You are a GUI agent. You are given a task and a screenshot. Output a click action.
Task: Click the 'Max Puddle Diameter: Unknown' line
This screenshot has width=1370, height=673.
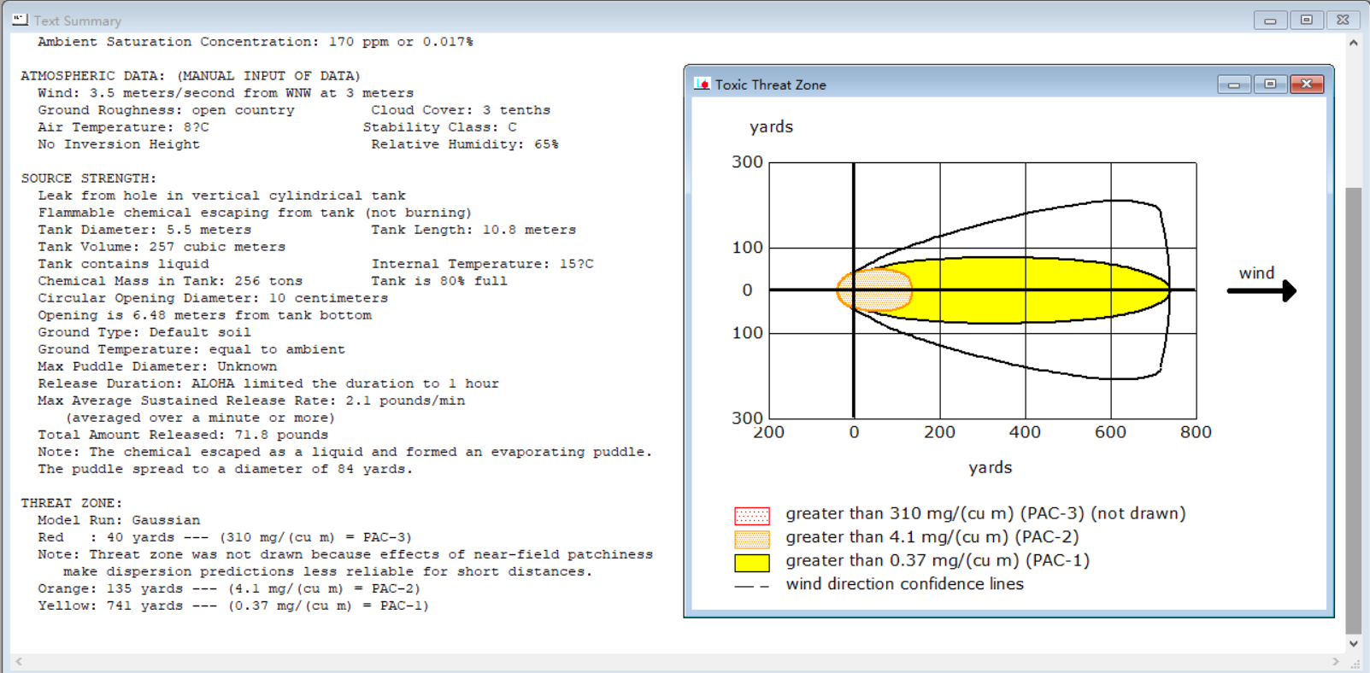pyautogui.click(x=157, y=366)
